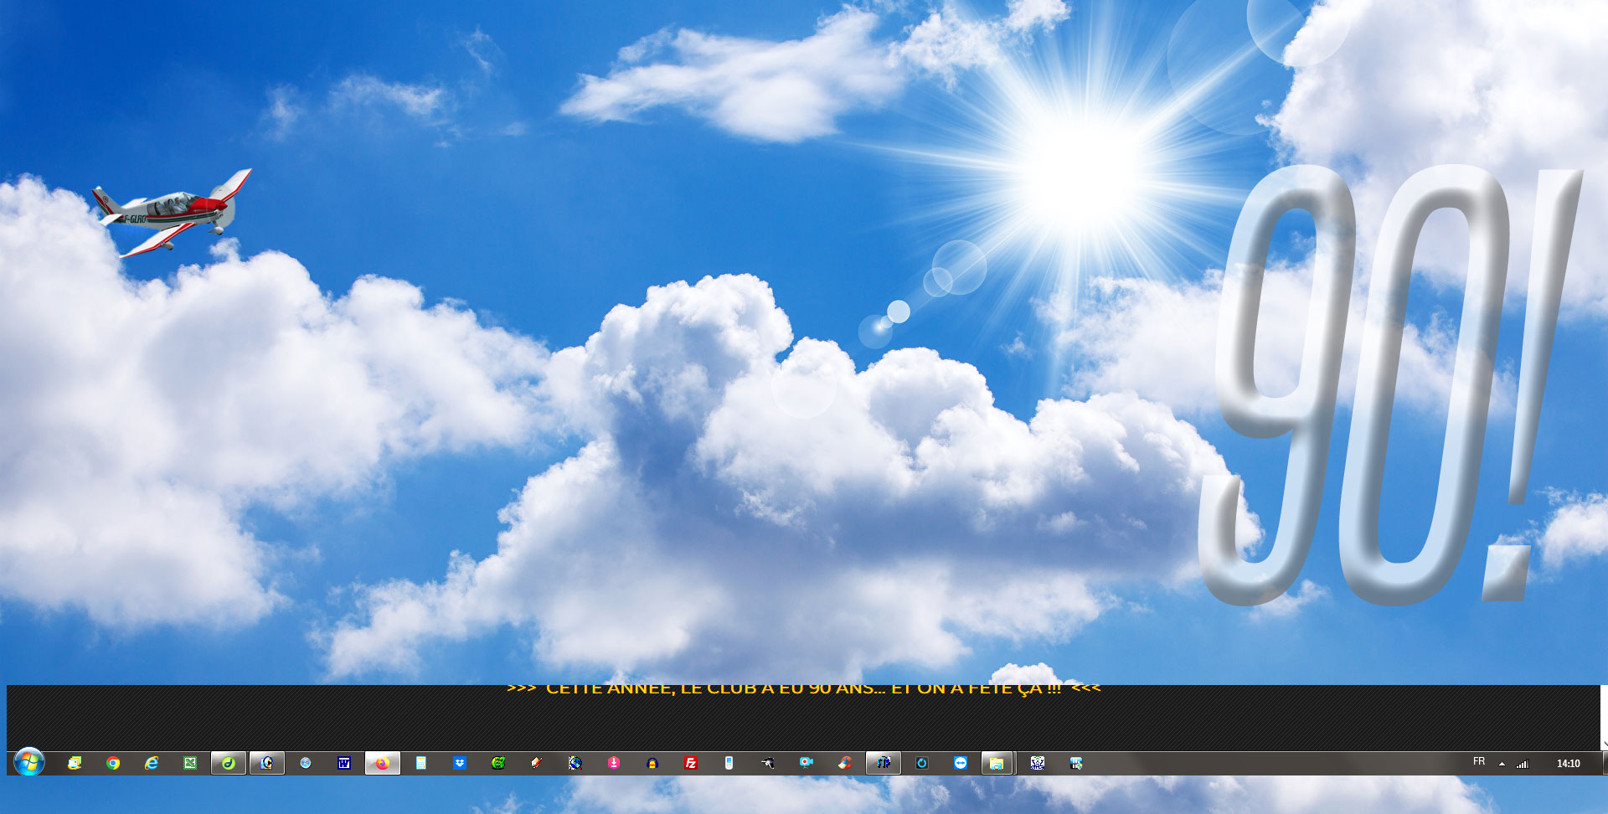Open the compass-style browser icon
The width and height of the screenshot is (1608, 814).
pos(306,763)
